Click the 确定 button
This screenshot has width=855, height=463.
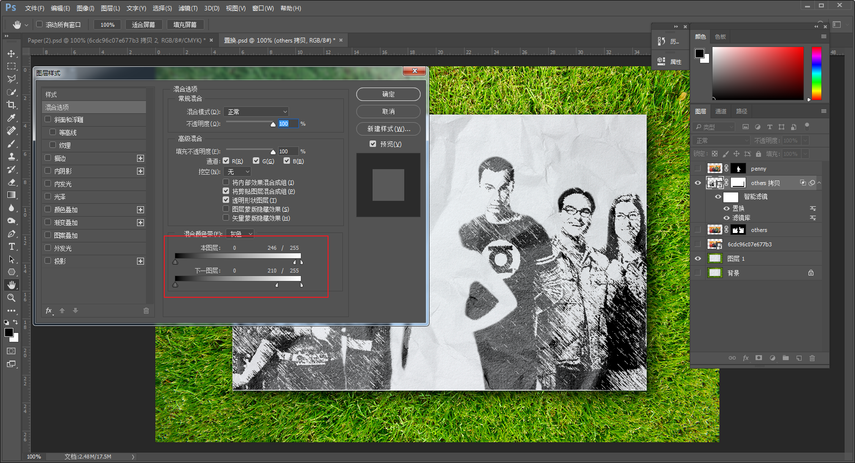click(x=388, y=94)
